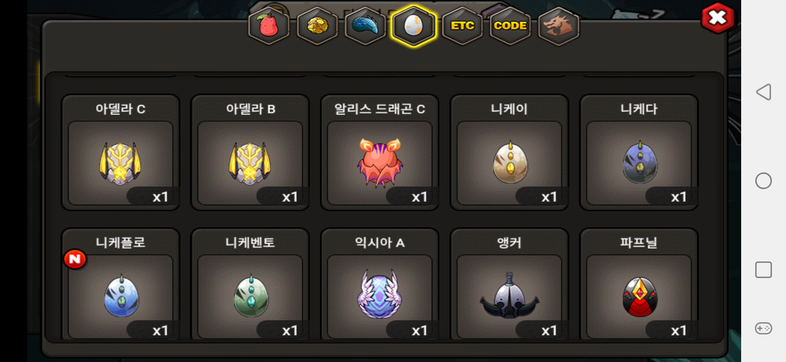Select the 앵커 anchor egg
This screenshot has width=786, height=362.
(x=509, y=284)
